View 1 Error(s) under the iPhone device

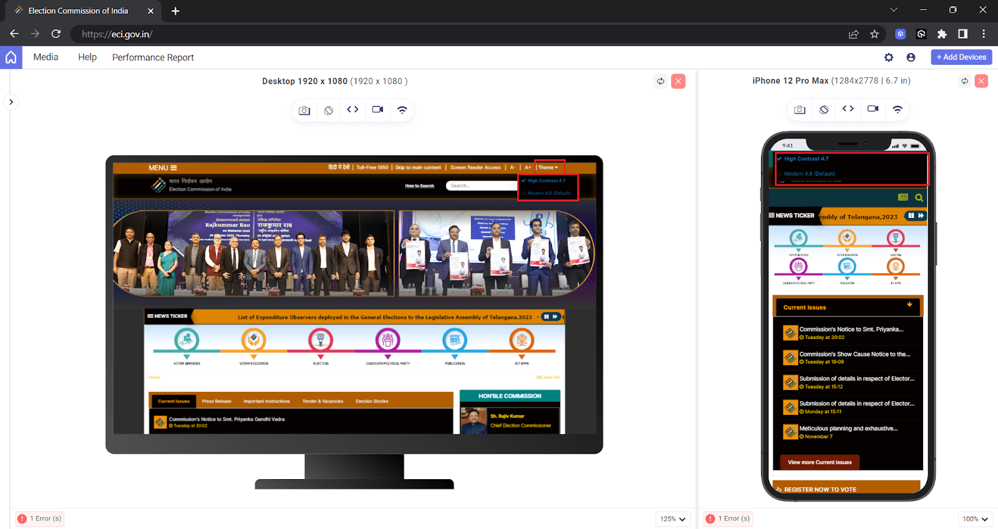(728, 518)
